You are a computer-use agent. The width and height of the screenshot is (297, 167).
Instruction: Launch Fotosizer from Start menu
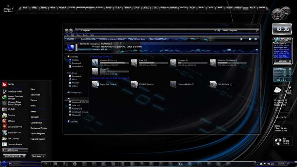pyautogui.click(x=9, y=115)
